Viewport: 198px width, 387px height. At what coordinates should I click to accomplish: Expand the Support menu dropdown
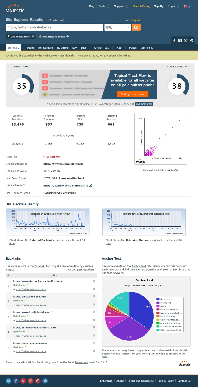click(127, 6)
